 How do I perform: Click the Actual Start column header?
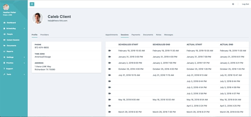point(194,45)
